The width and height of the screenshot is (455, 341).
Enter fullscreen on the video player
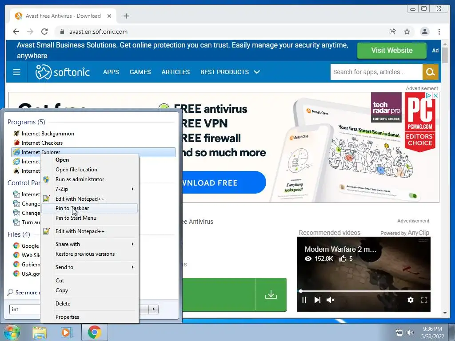[x=424, y=300]
